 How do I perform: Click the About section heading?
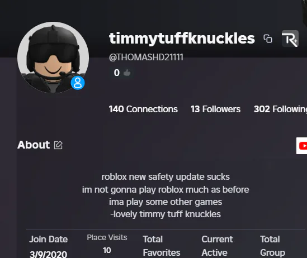[x=34, y=145]
